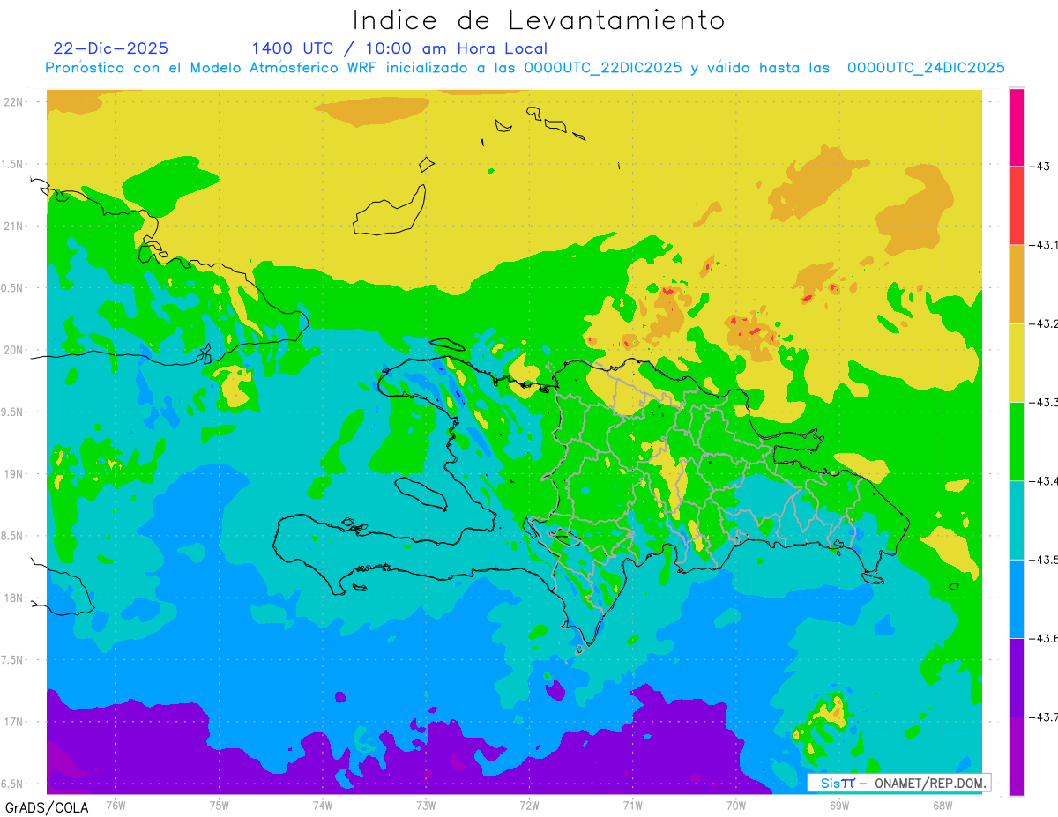
Task: Click the '75W' longitude label
Action: pyautogui.click(x=220, y=805)
